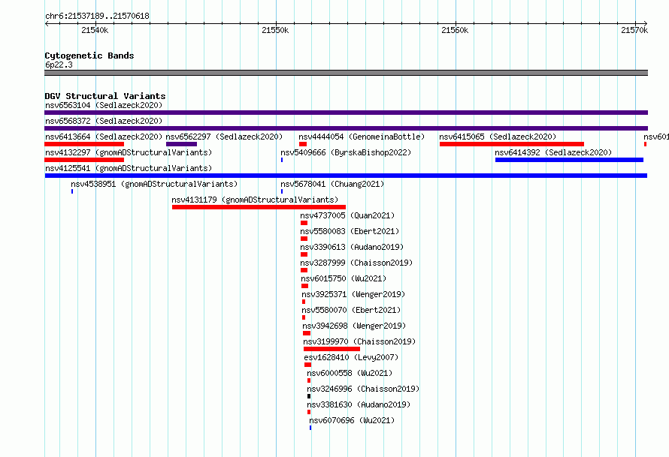The height and width of the screenshot is (457, 669).
Task: Open nsv3942698 (Wenger2019) label
Action: [354, 326]
